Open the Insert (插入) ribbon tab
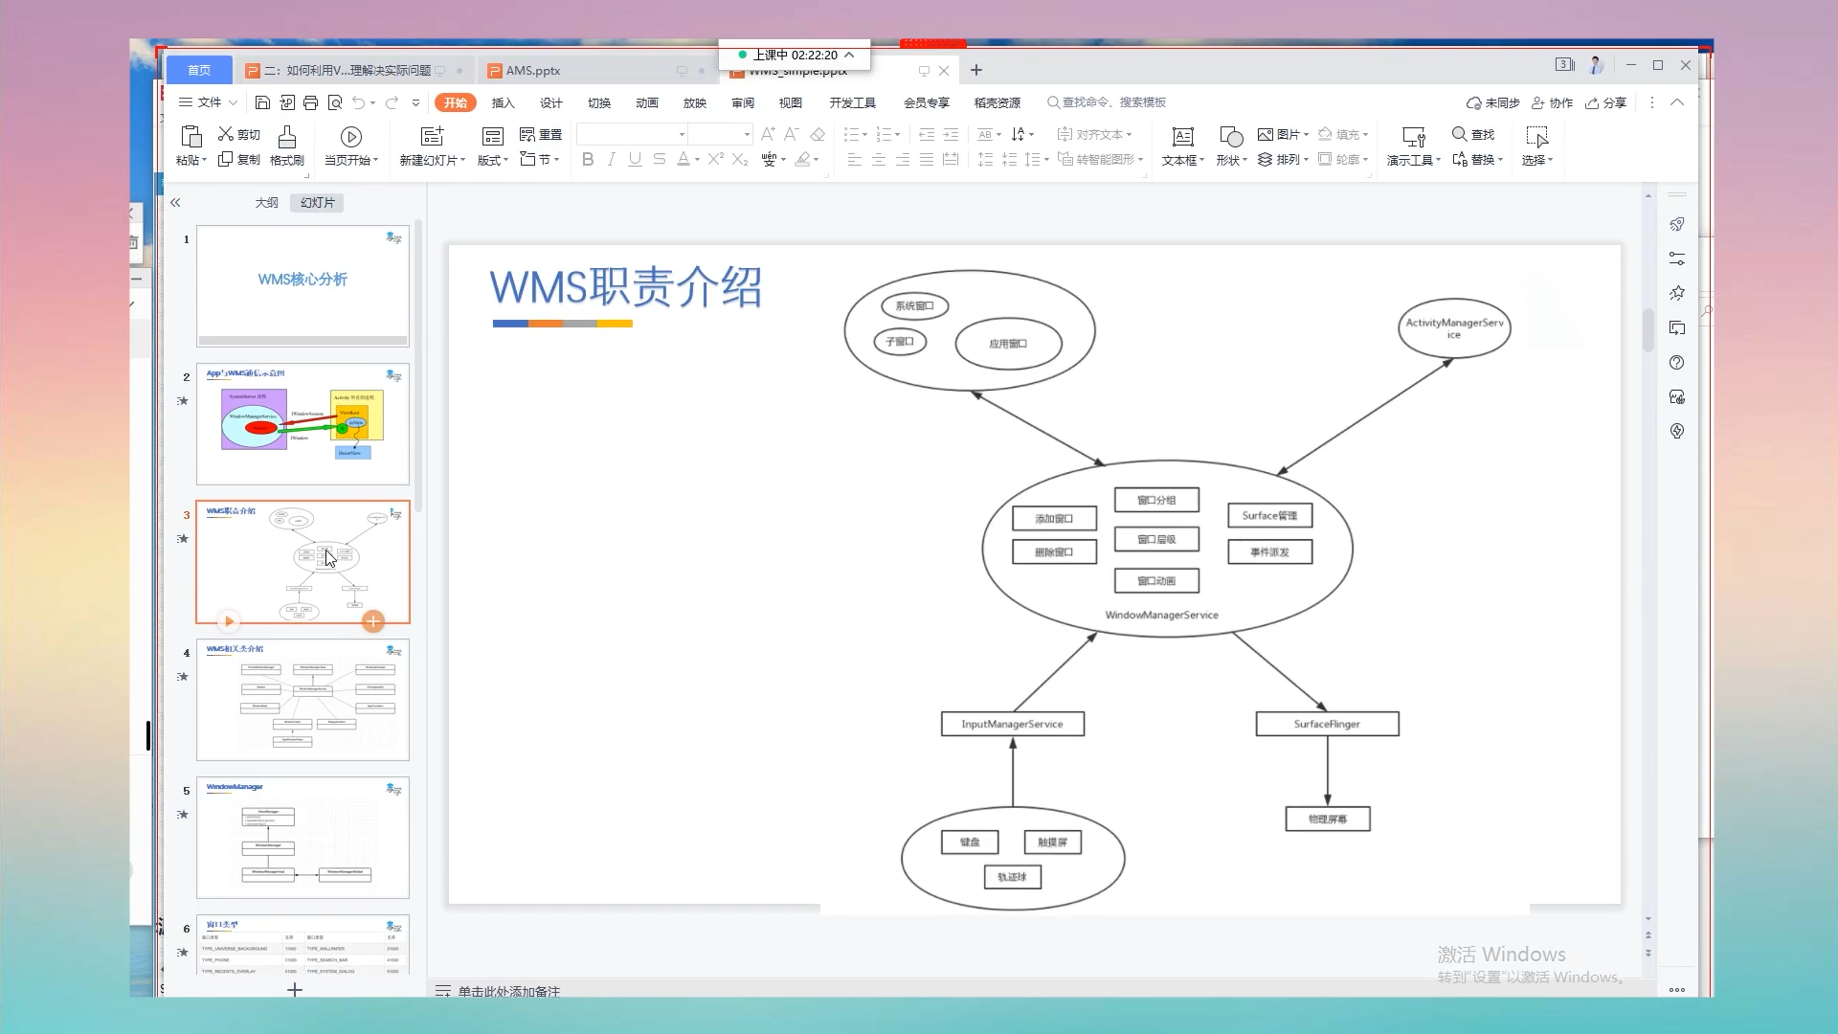 [x=503, y=102]
